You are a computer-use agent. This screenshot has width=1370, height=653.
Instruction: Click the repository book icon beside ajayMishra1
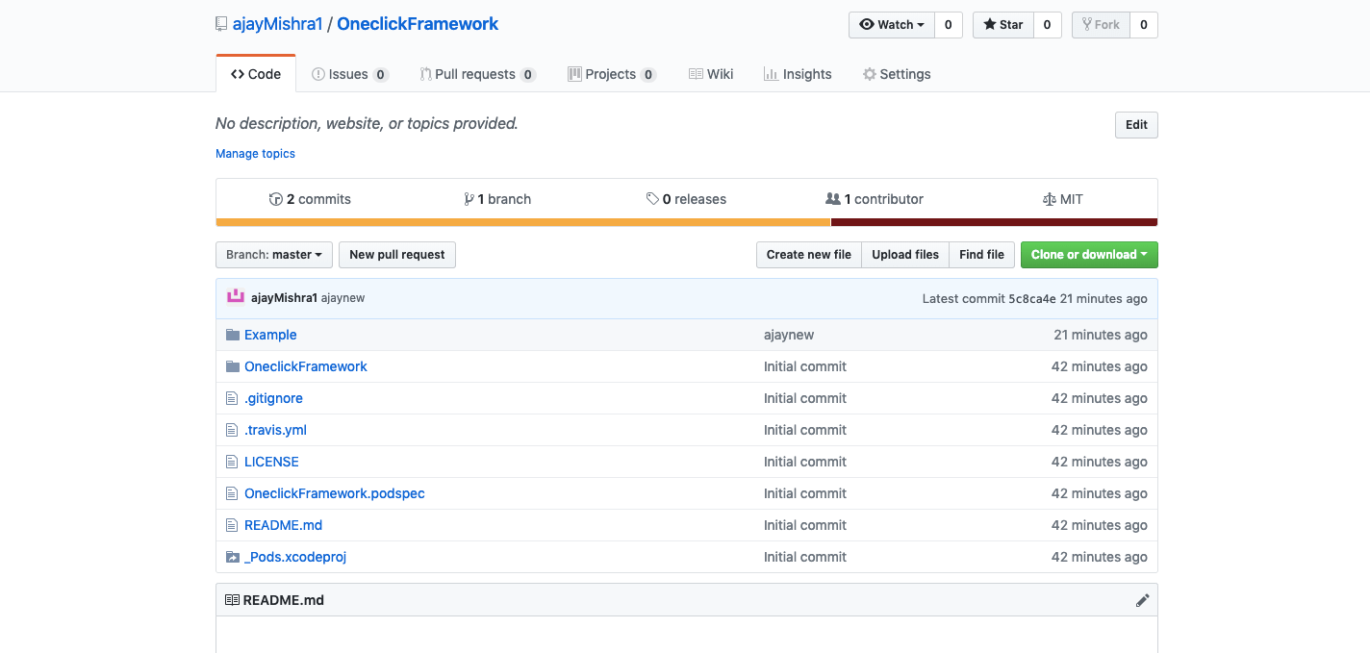(x=221, y=24)
